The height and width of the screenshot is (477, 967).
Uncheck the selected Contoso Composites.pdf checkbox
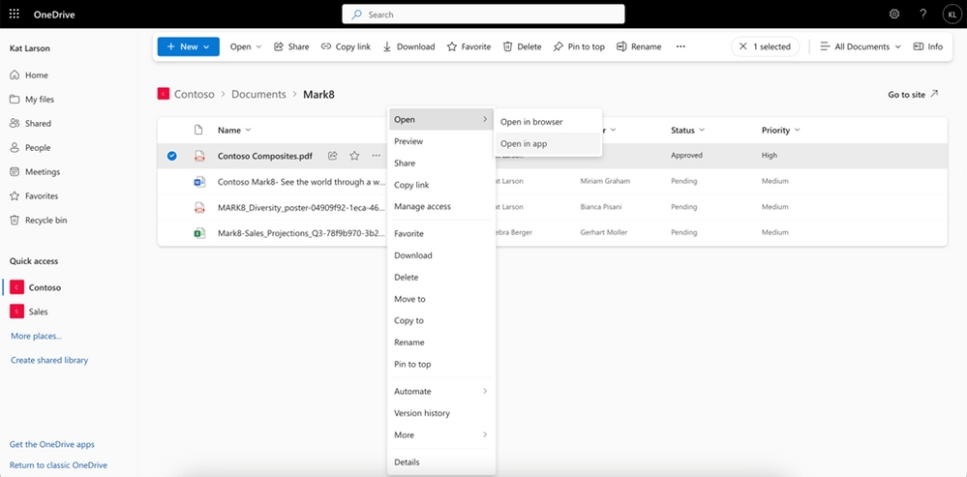pos(171,156)
